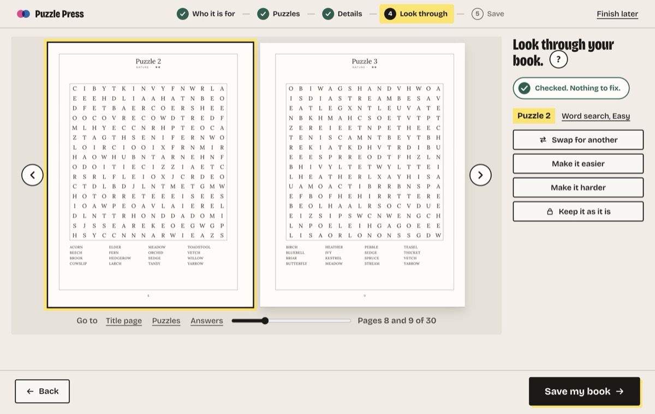Go to the previous pages arrow

pos(32,175)
